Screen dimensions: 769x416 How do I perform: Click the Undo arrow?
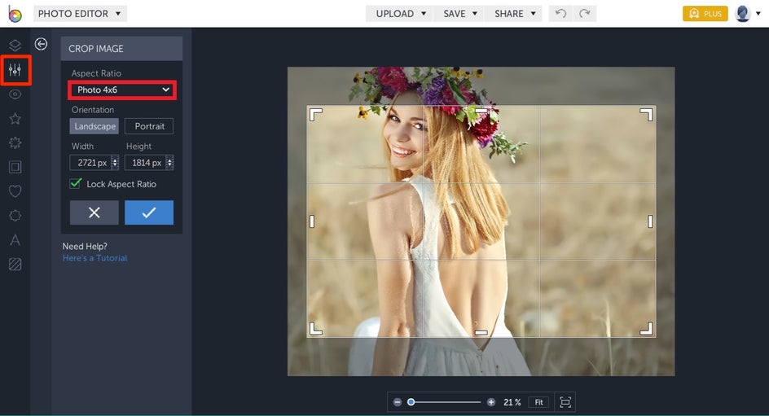(x=560, y=14)
